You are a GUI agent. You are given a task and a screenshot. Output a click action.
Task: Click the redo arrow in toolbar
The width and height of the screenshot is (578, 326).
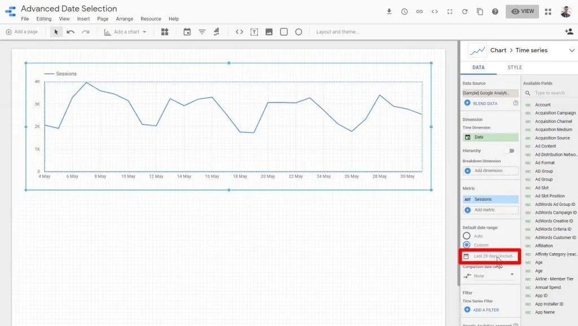pyautogui.click(x=85, y=32)
